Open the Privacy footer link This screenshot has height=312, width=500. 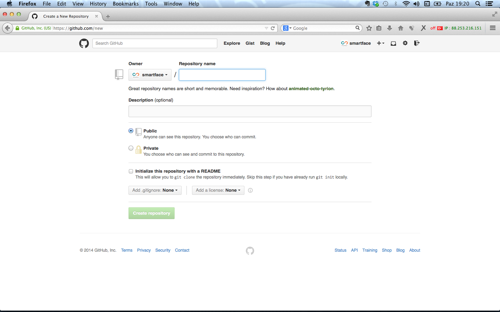click(x=144, y=250)
